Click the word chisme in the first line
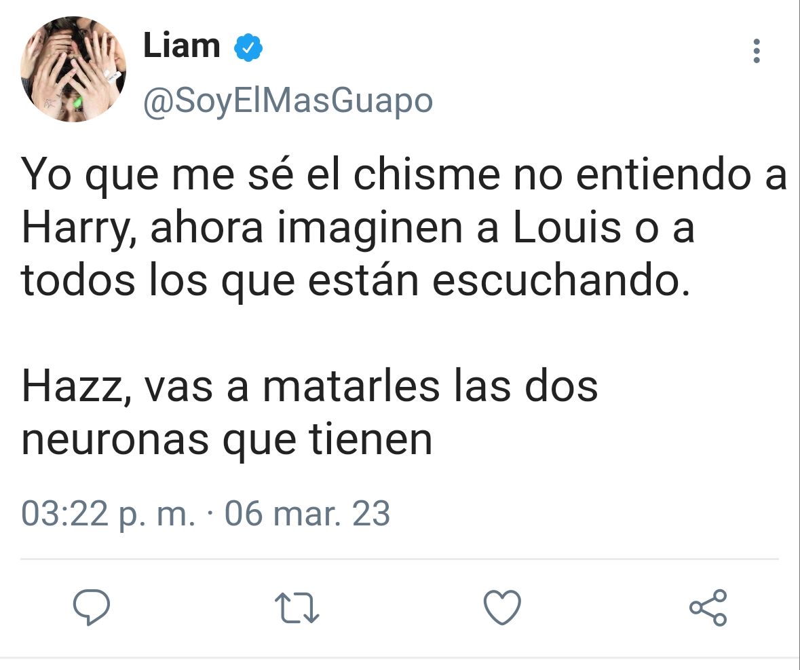 [x=427, y=174]
